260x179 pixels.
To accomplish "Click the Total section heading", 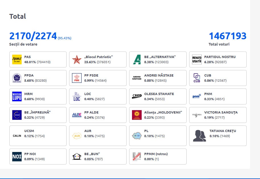I will [x=18, y=16].
